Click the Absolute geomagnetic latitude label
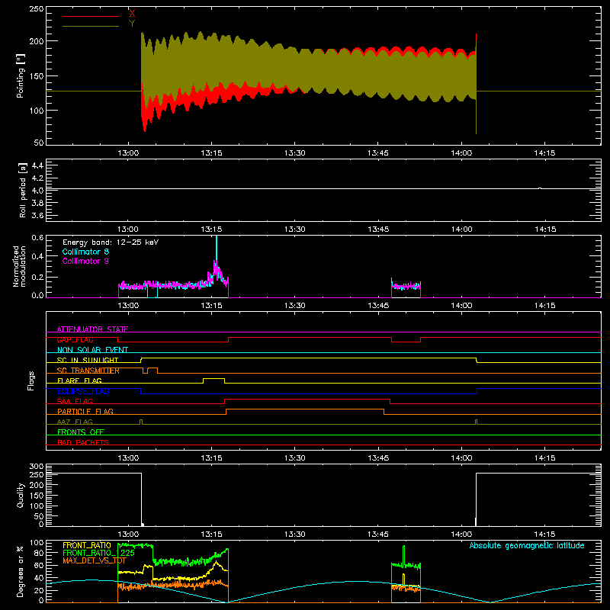 (x=527, y=545)
